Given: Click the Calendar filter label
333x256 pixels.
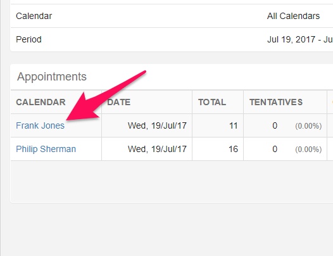Looking at the screenshot, I should click(x=34, y=16).
